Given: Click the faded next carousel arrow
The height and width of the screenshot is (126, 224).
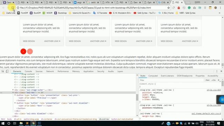Looking at the screenshot, I should click(x=30, y=51).
